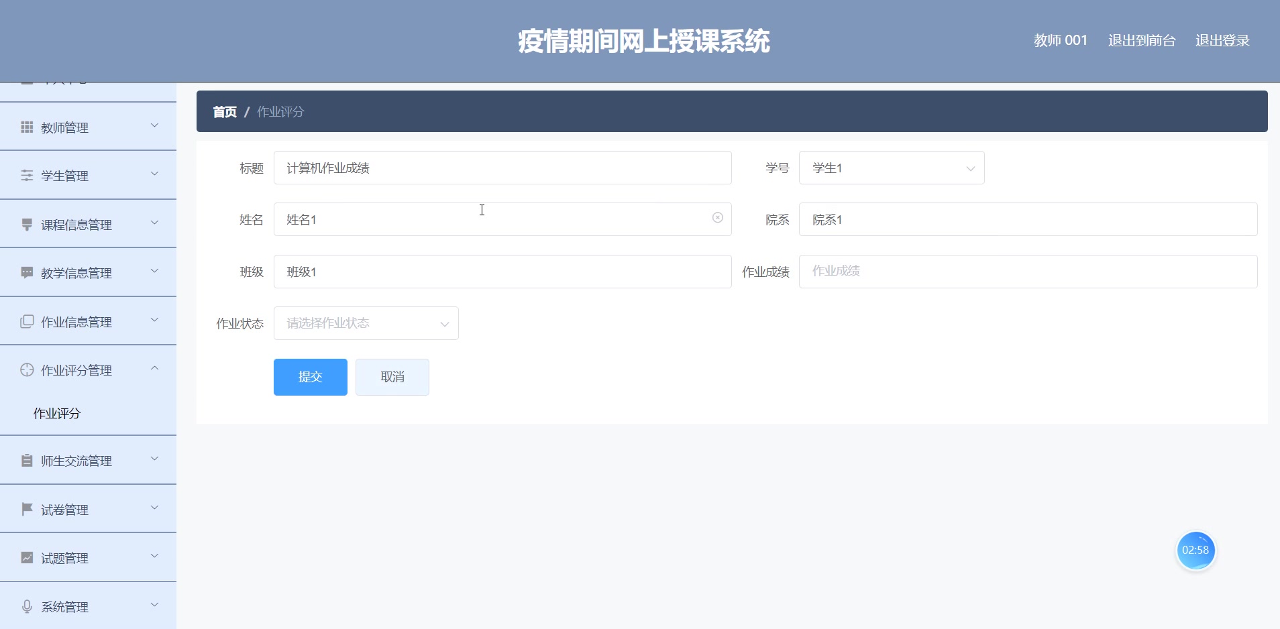Click the 取消 button

pos(392,377)
